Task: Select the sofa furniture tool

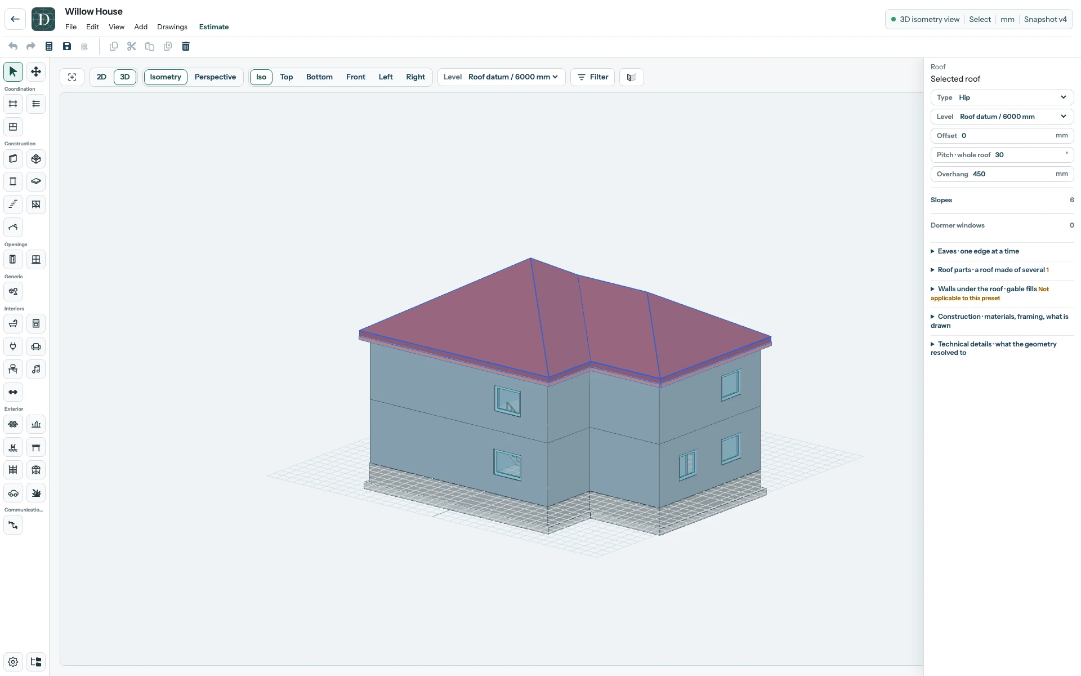Action: click(36, 346)
